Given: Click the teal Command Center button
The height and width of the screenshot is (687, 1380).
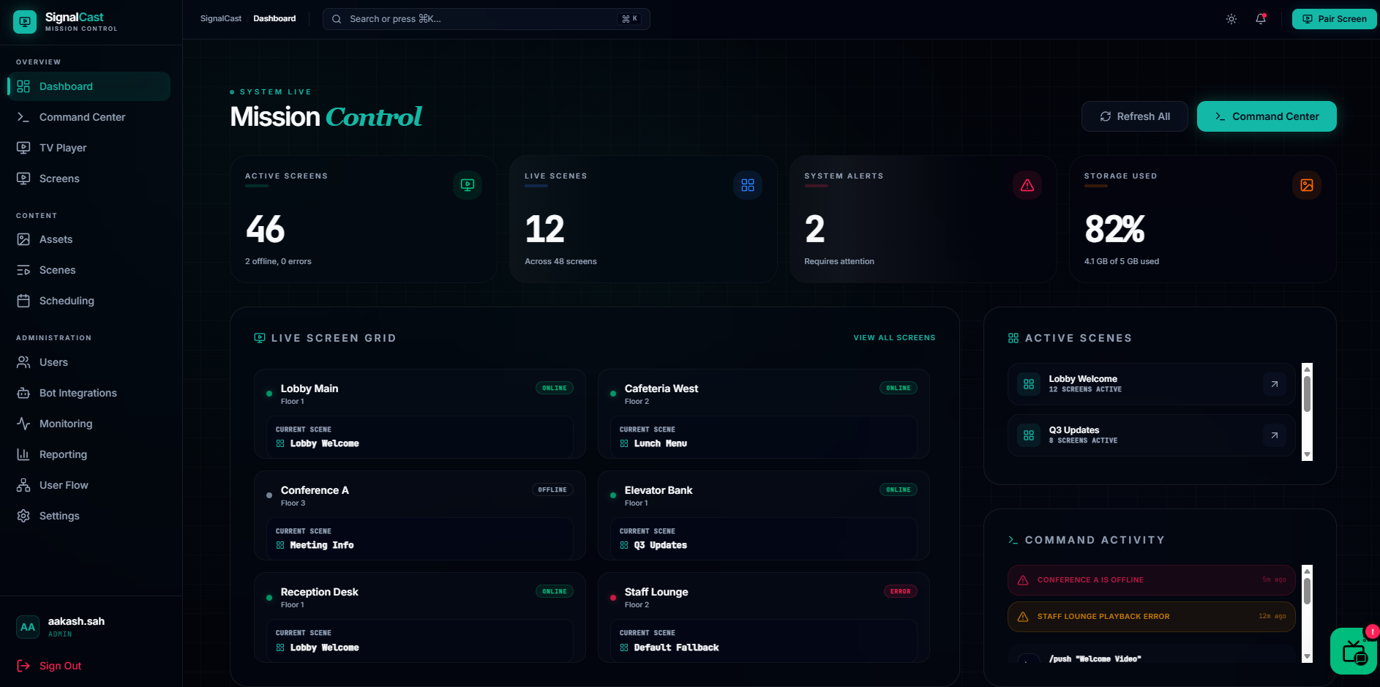Looking at the screenshot, I should click(1267, 116).
